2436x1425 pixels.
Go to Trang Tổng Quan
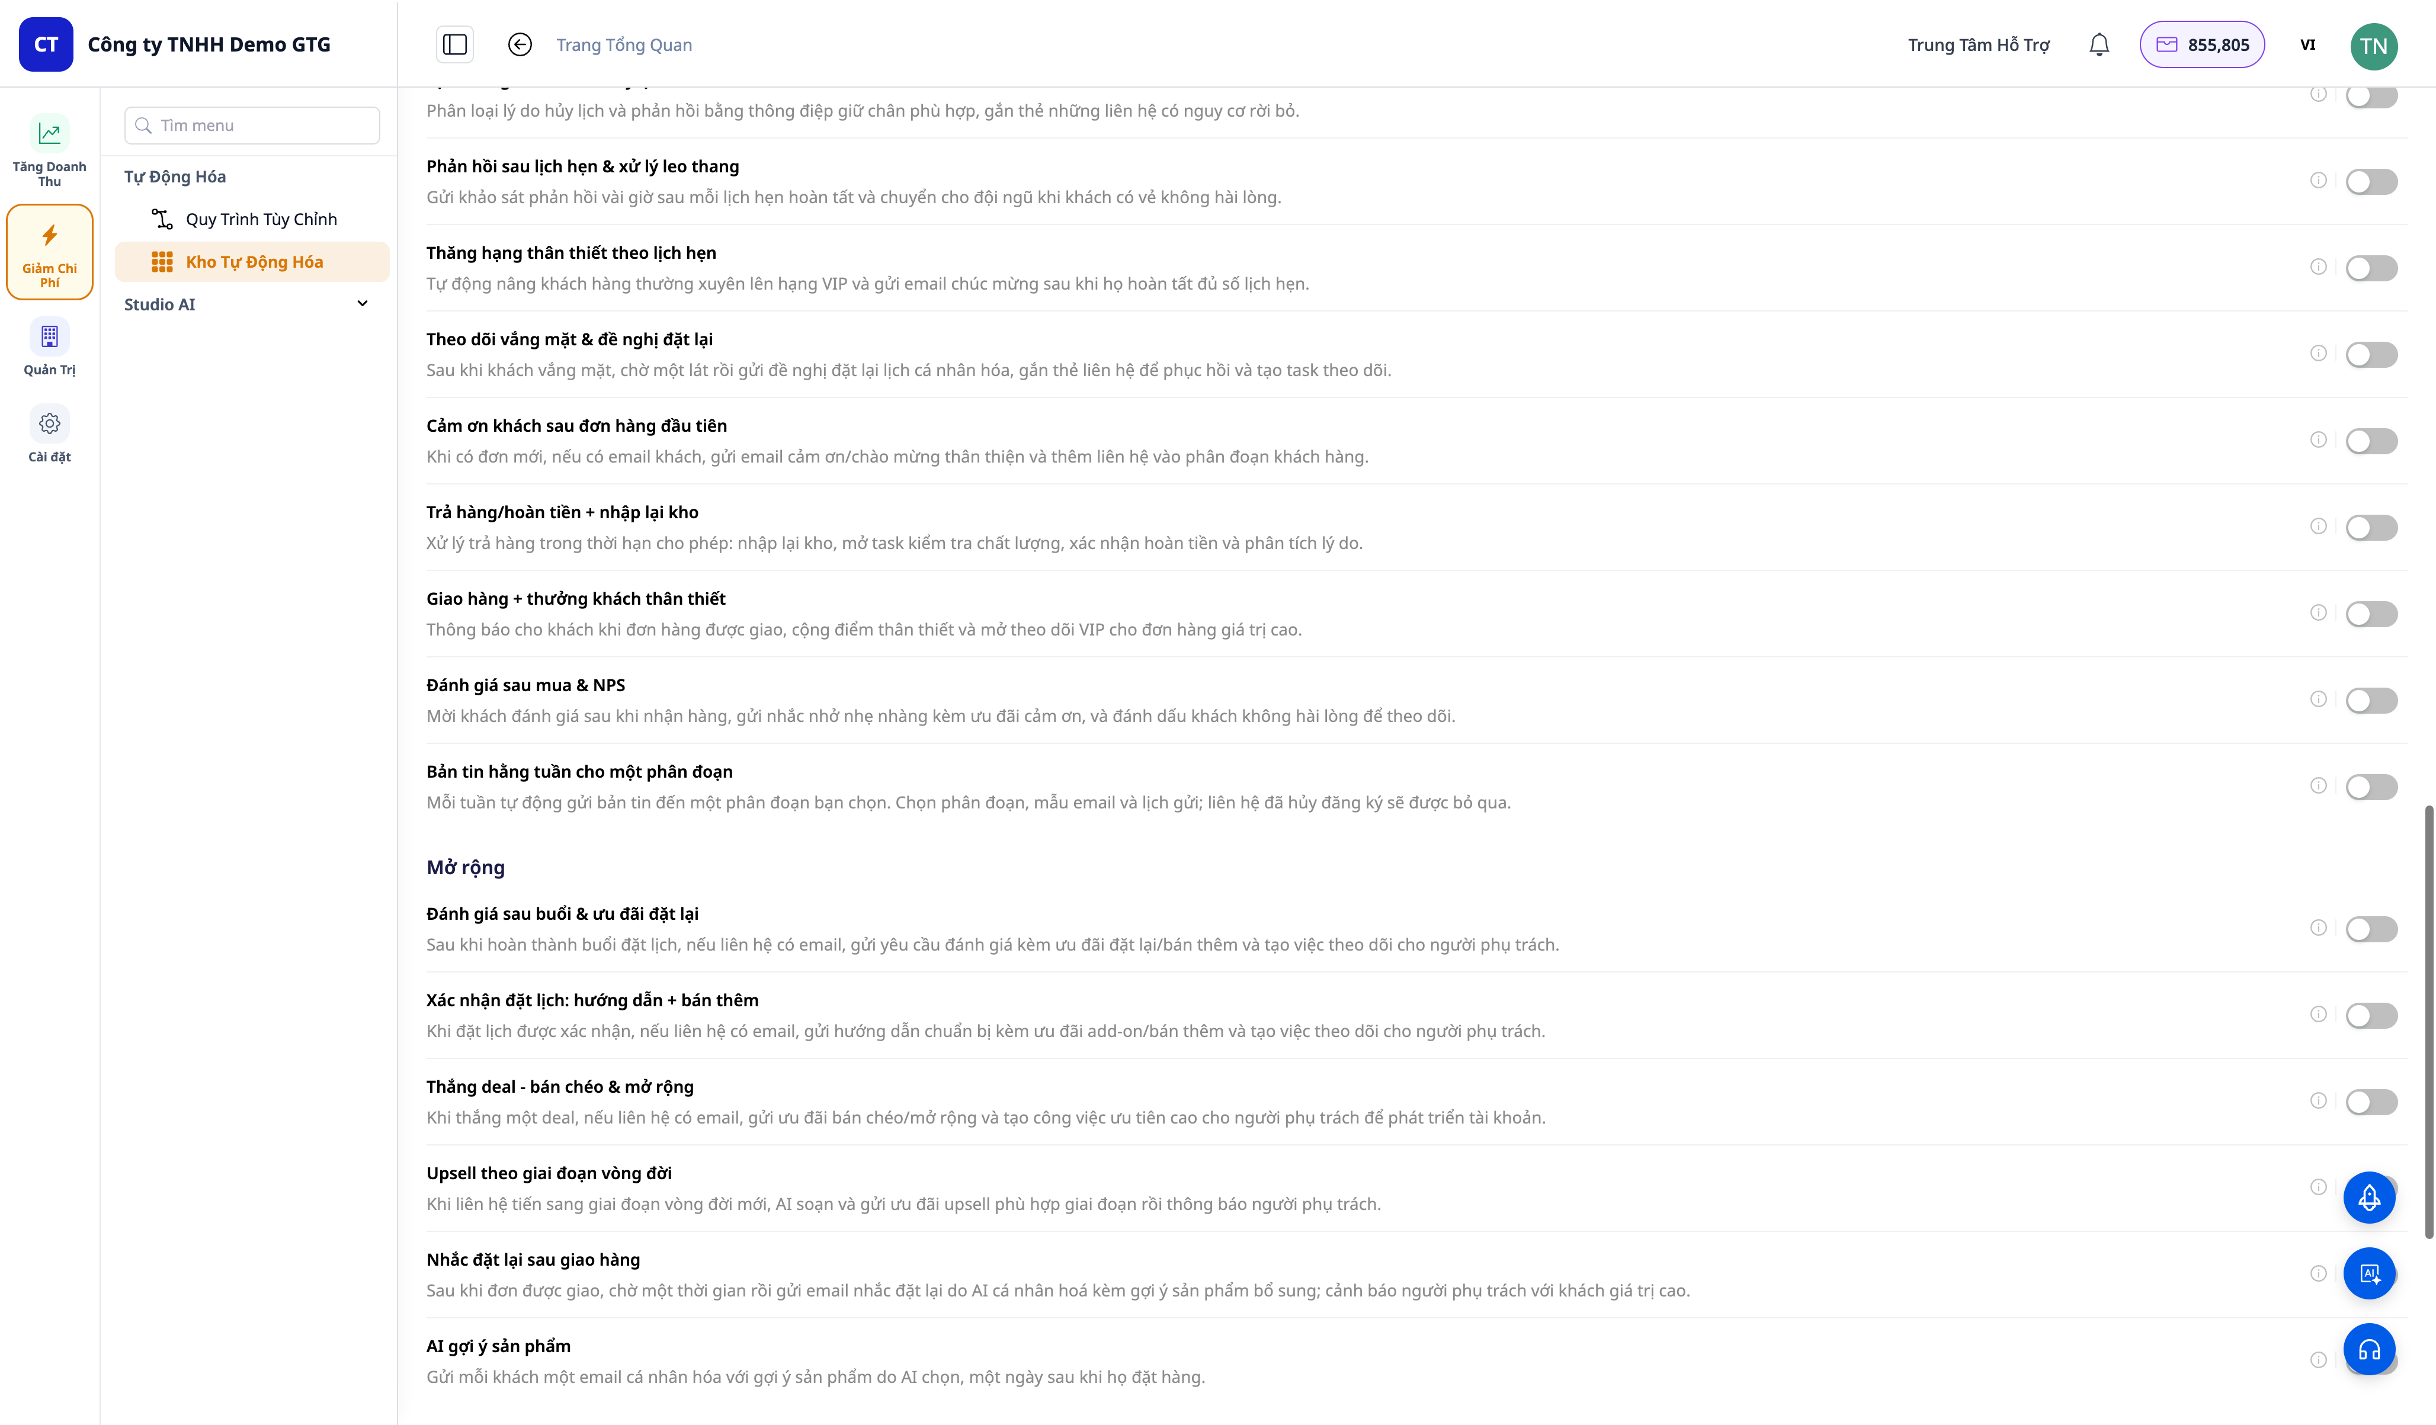pos(624,46)
